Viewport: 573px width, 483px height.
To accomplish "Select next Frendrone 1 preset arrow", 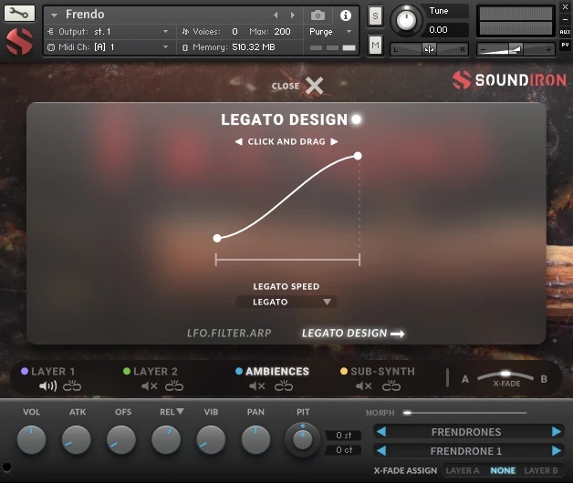I will tap(557, 450).
